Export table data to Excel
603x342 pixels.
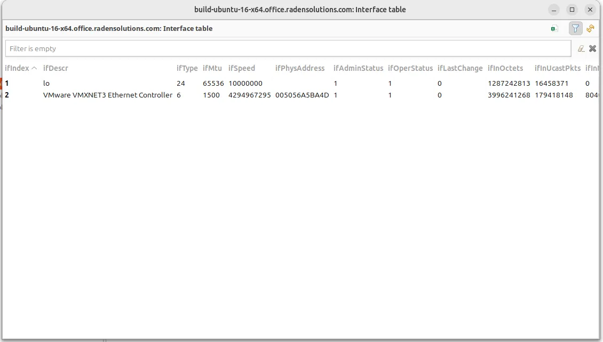coord(554,28)
